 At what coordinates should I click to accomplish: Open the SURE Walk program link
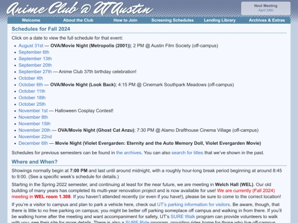183,216
